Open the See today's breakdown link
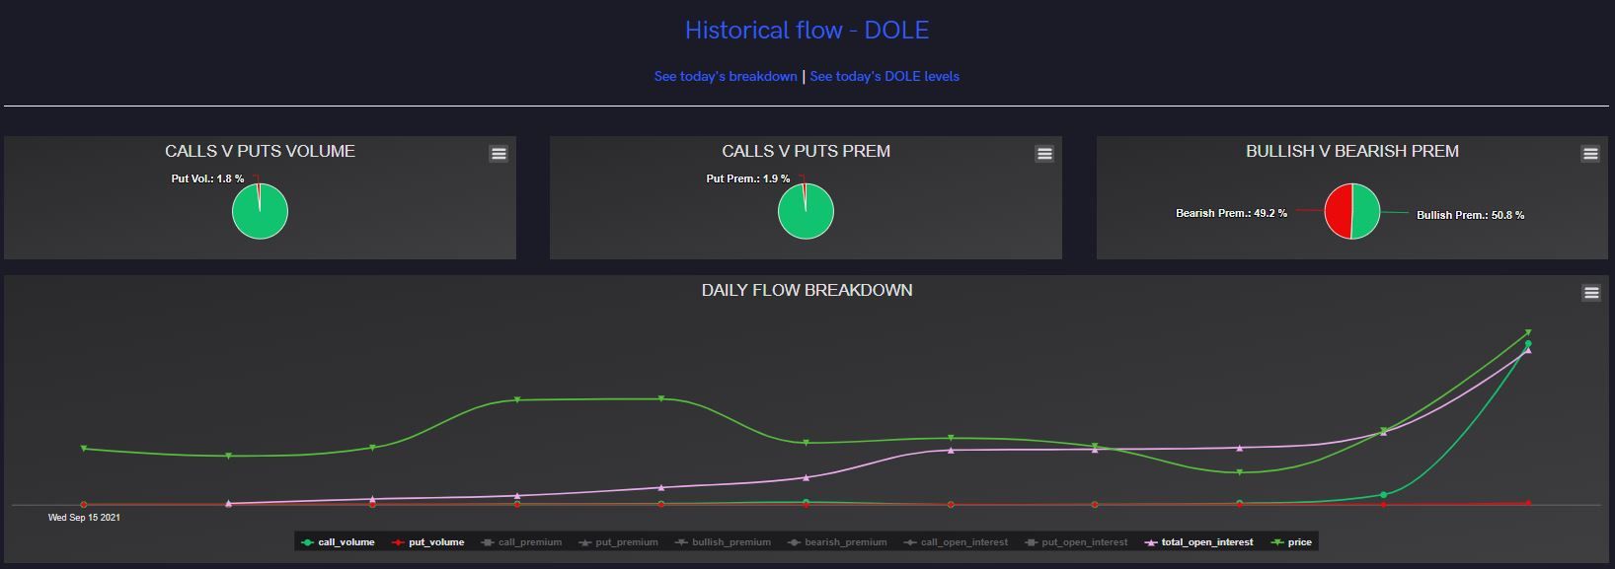 [726, 76]
